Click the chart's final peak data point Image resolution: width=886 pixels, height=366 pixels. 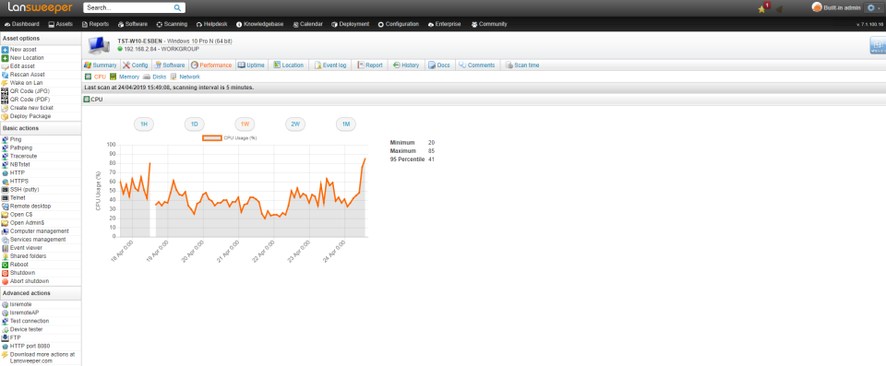coord(365,159)
